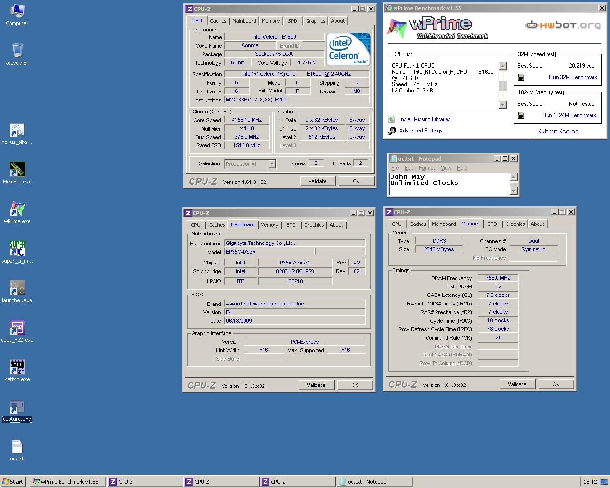
Task: Open the File menu in Notepad
Action: click(395, 168)
